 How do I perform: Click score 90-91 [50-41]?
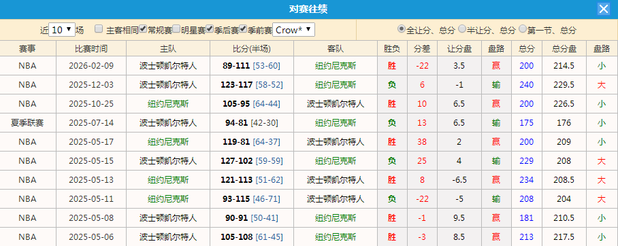coord(252,217)
